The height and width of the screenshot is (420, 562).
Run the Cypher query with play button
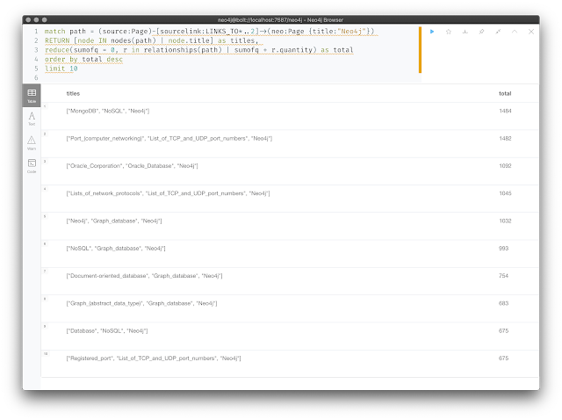432,32
